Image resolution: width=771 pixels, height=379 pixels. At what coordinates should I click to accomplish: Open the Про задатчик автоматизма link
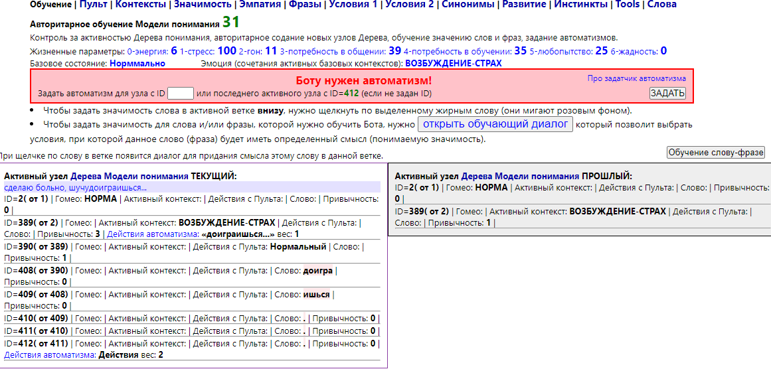tap(636, 78)
